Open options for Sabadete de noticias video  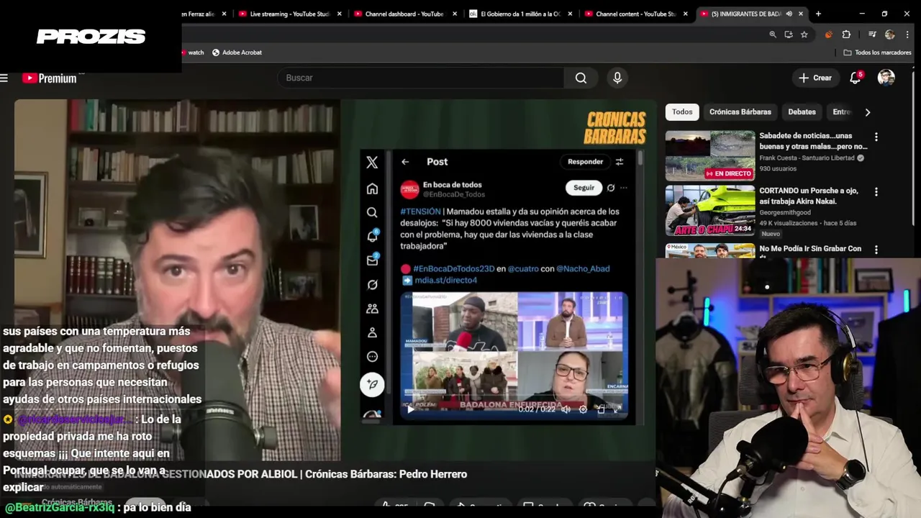876,137
